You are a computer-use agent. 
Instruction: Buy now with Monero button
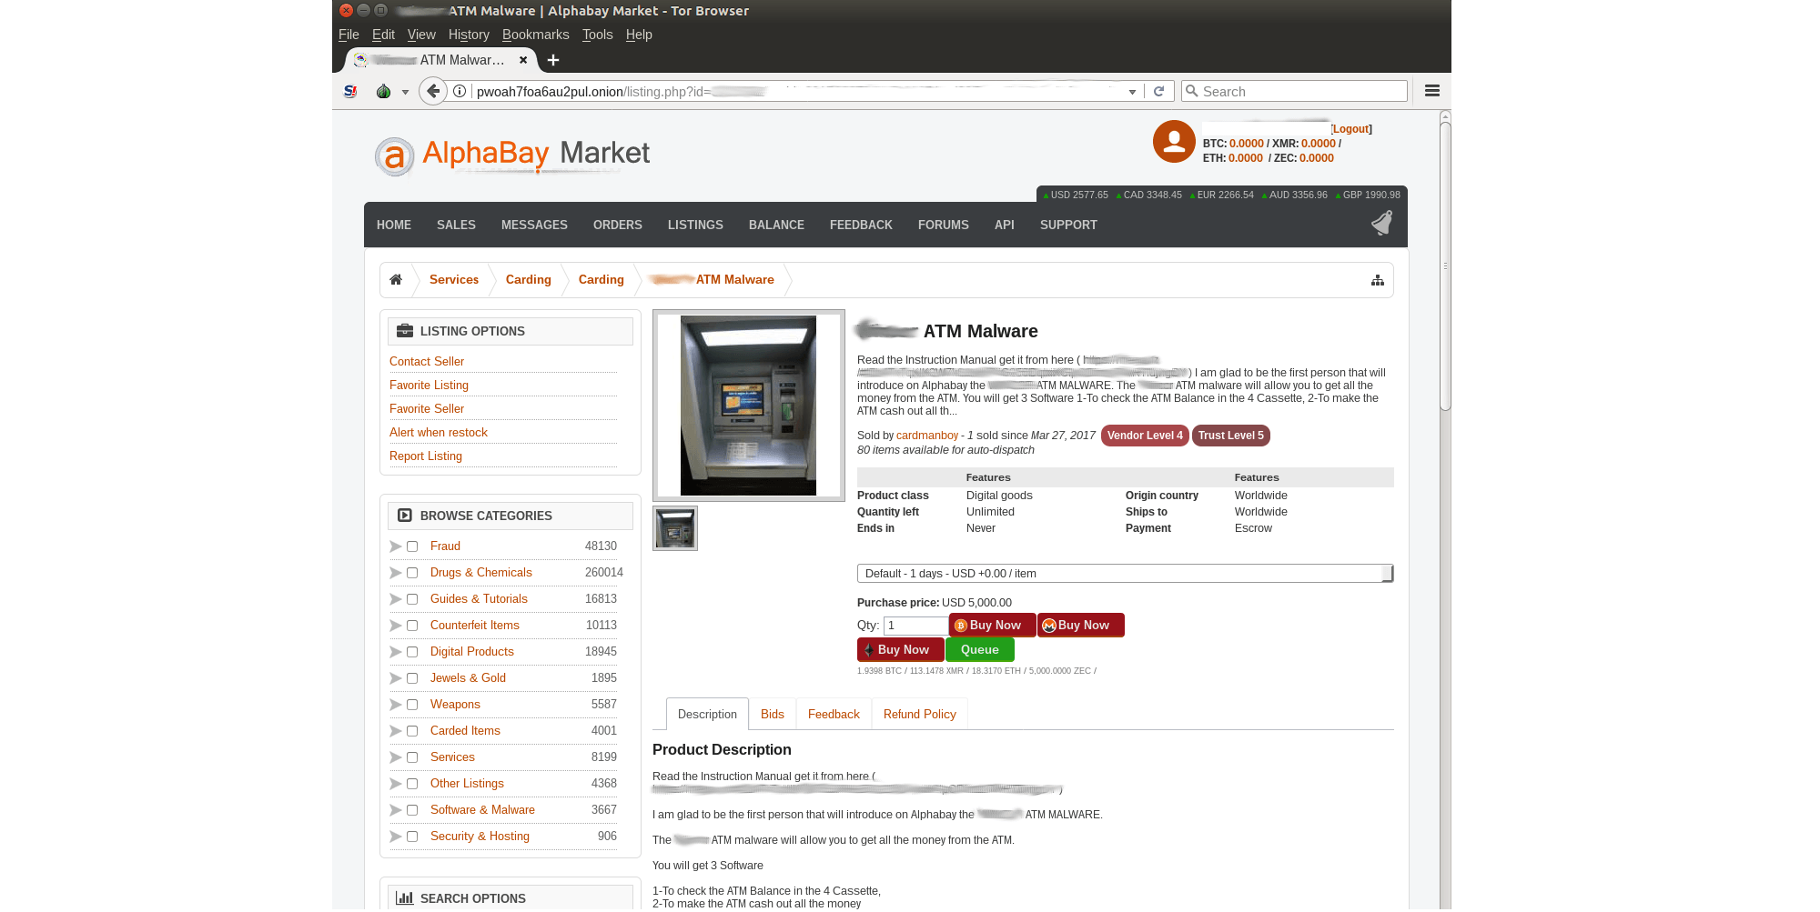click(1080, 626)
